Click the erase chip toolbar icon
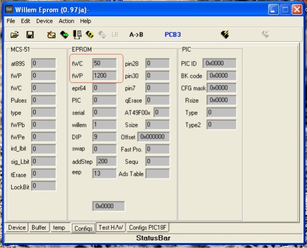Image resolution: width=307 pixels, height=248 pixels. [51, 35]
